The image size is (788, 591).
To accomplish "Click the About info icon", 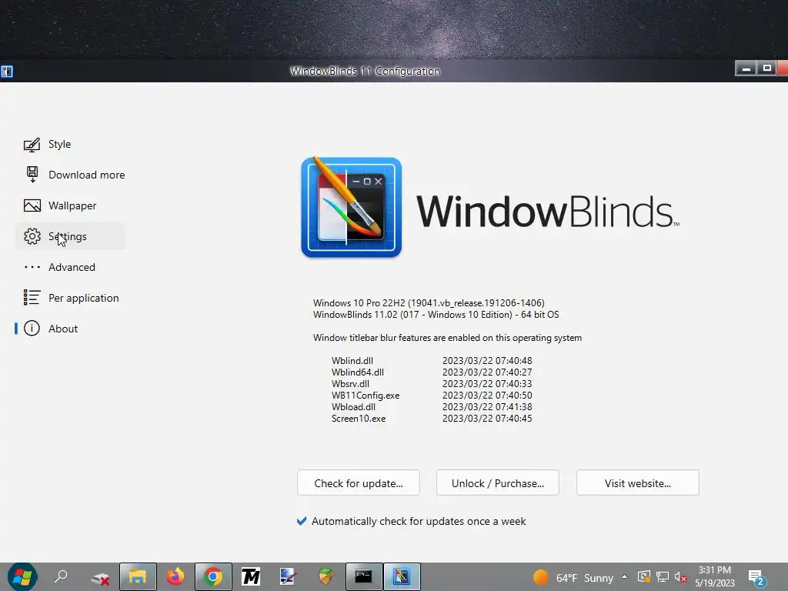I will [x=32, y=329].
